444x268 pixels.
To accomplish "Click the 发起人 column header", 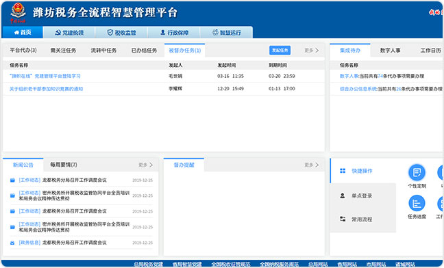I will click(x=175, y=65).
